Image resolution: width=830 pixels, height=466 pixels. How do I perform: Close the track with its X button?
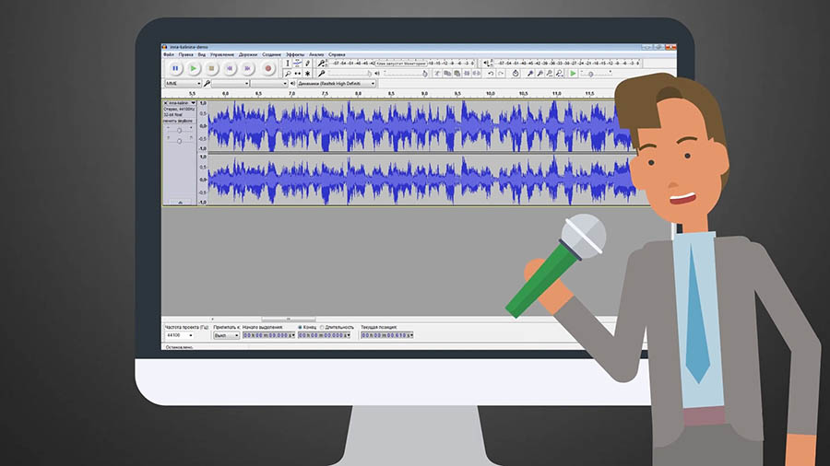pos(165,102)
